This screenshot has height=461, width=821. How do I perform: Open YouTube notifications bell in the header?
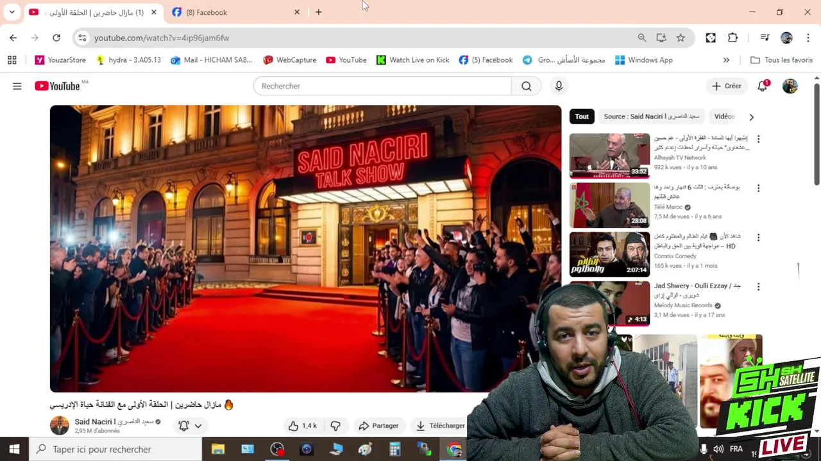click(x=763, y=86)
